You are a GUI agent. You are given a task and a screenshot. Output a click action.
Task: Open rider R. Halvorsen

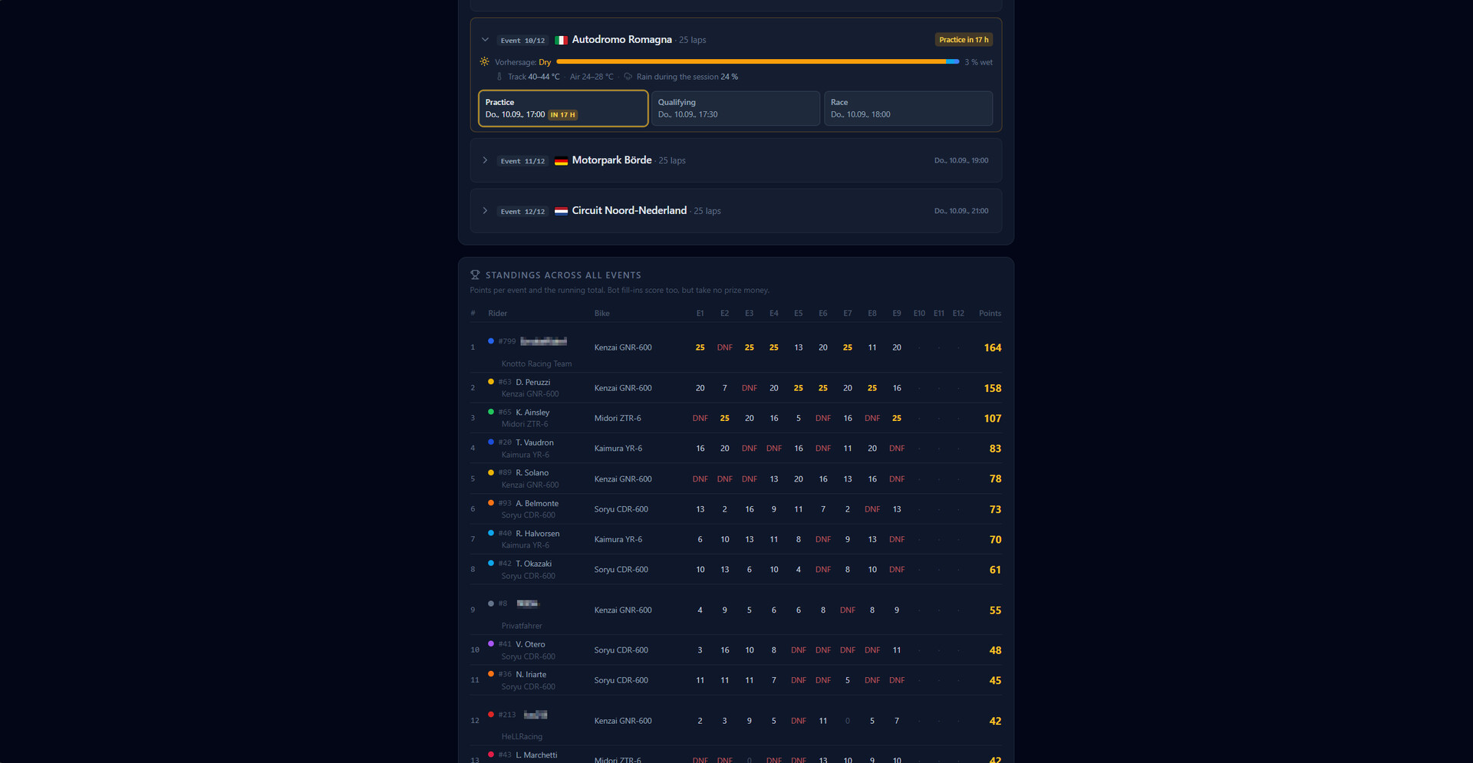(538, 534)
